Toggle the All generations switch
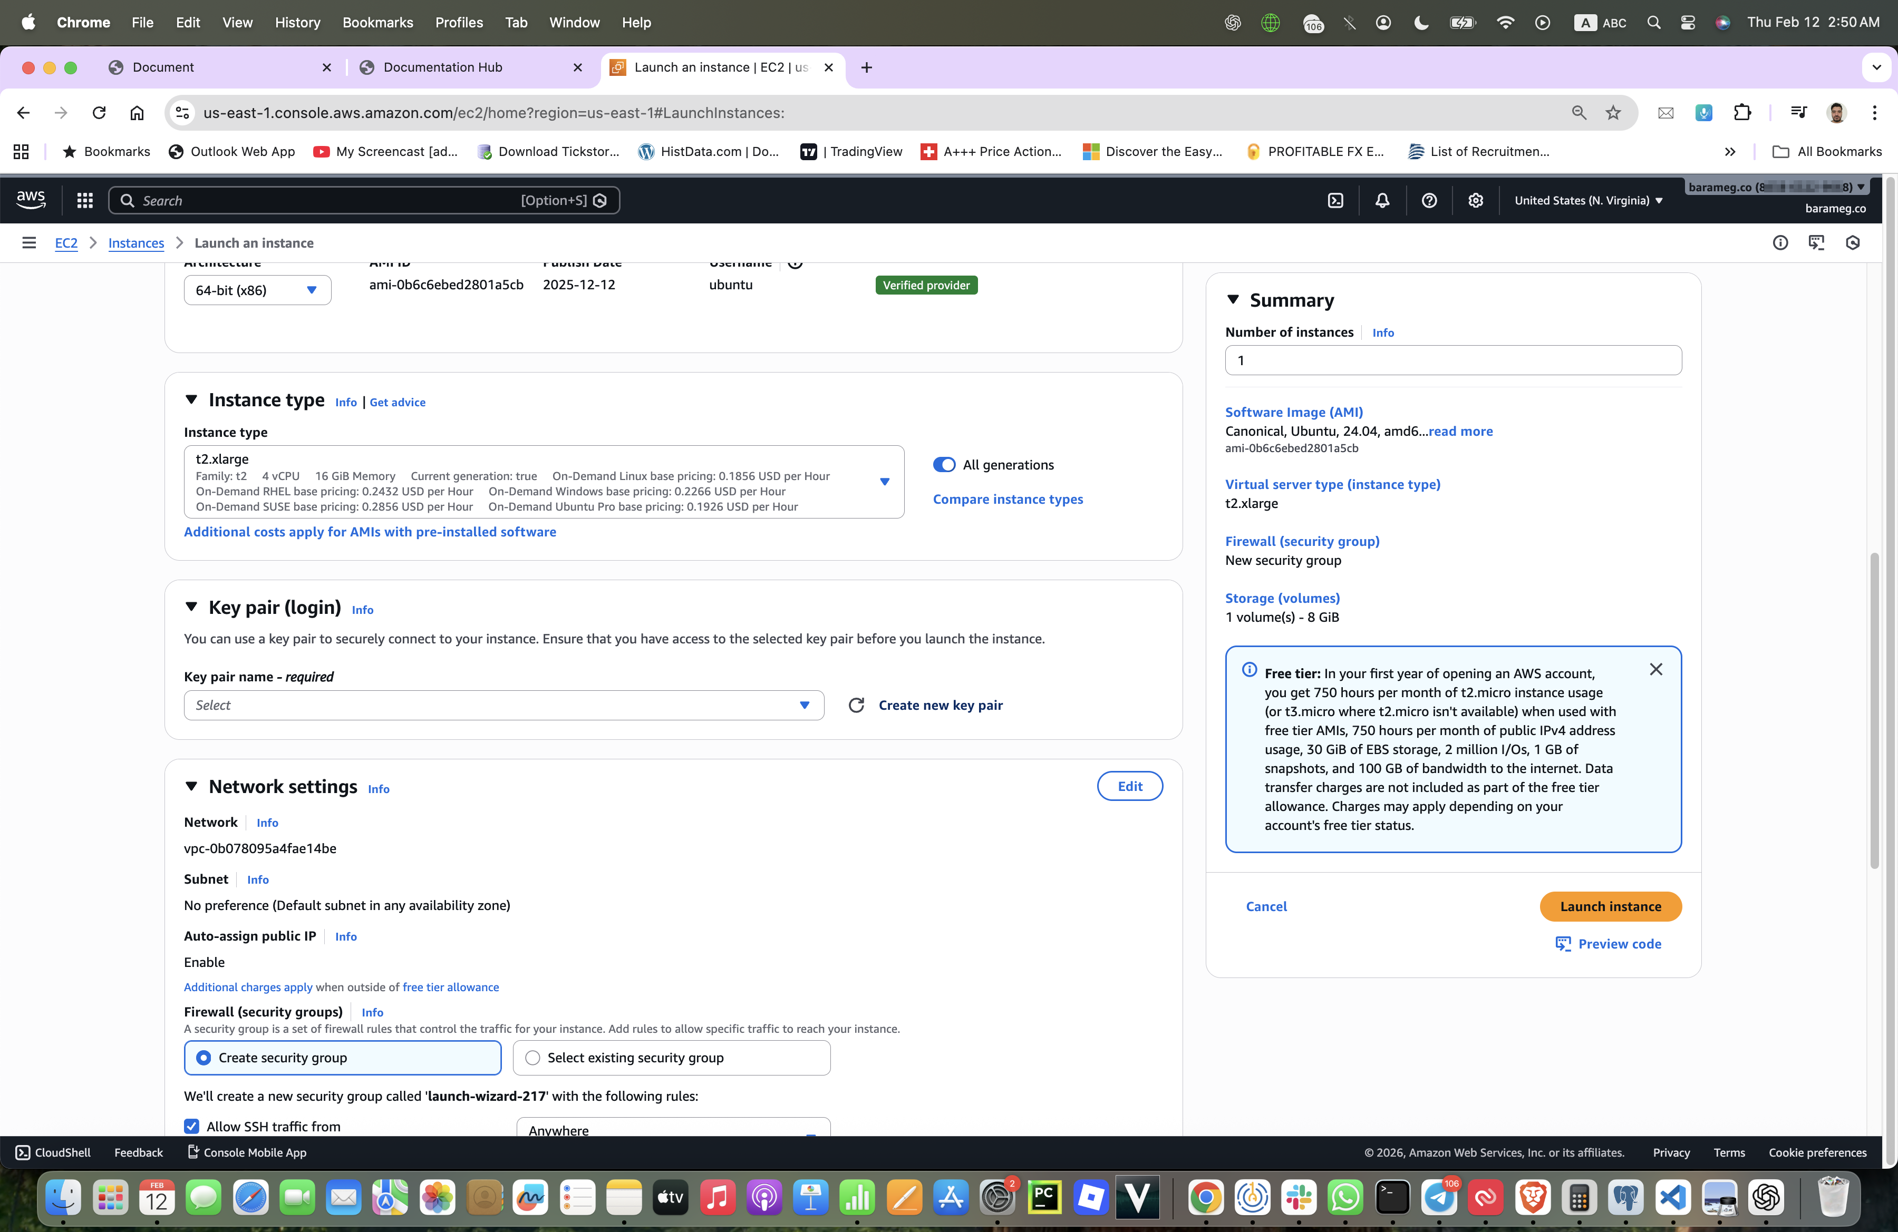This screenshot has height=1232, width=1898. point(944,465)
